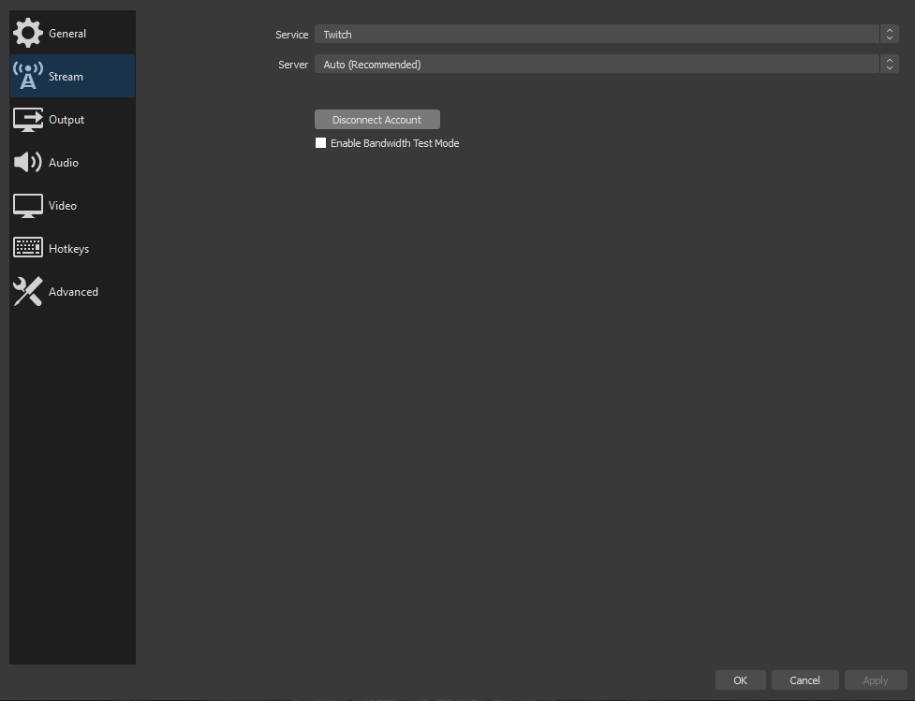This screenshot has height=701, width=915.
Task: Click the Hotkeys keyboard icon
Action: (x=28, y=248)
